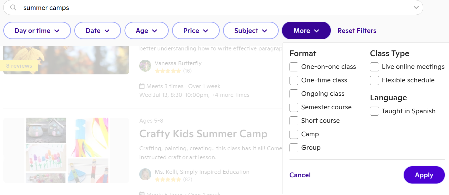The height and width of the screenshot is (195, 449).
Task: Click the Reset Filters link
Action: click(x=357, y=31)
